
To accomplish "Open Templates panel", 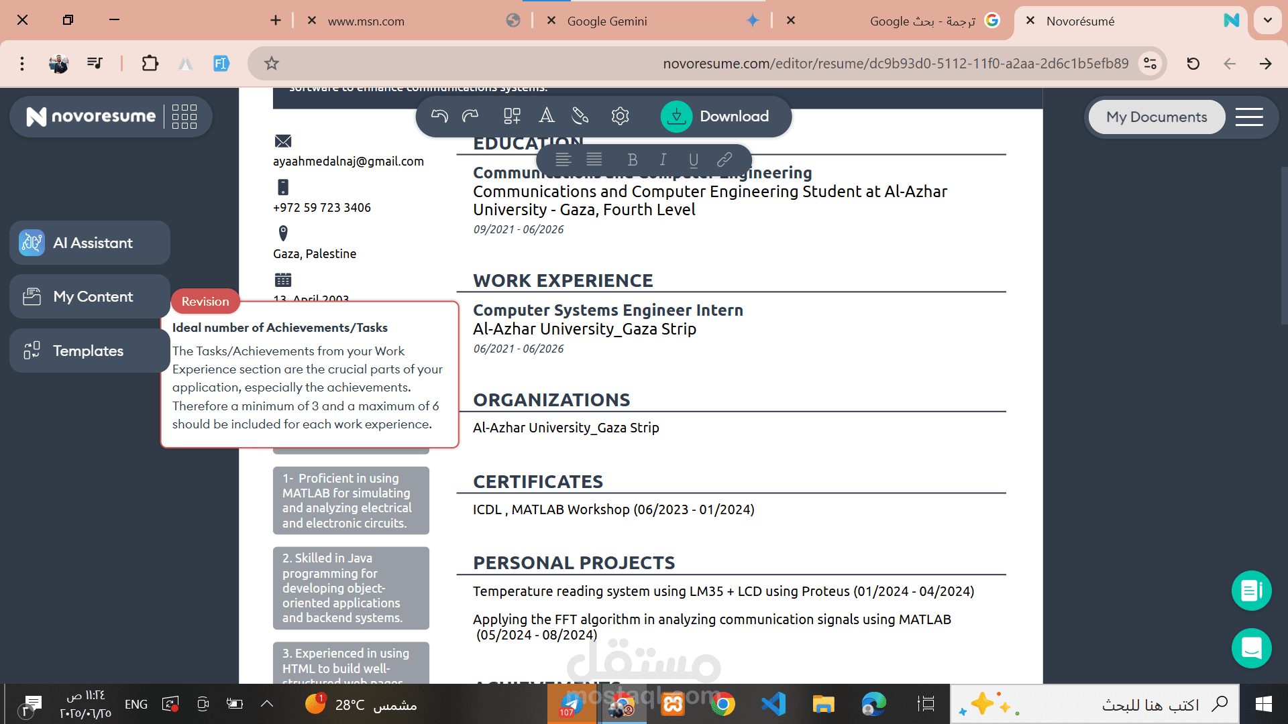I will point(90,351).
